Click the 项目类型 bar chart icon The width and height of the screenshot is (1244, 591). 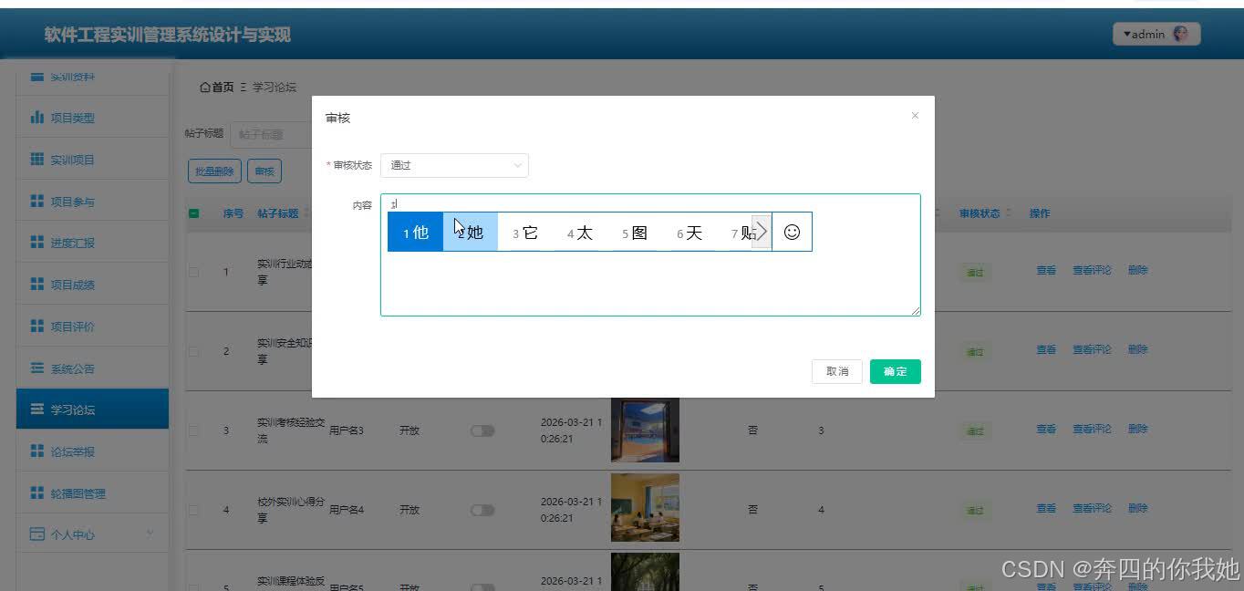pos(37,118)
